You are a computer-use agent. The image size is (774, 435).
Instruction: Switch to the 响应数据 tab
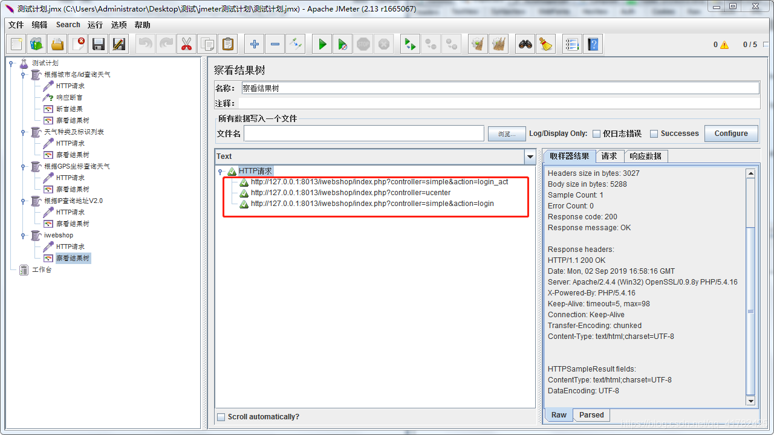click(646, 156)
